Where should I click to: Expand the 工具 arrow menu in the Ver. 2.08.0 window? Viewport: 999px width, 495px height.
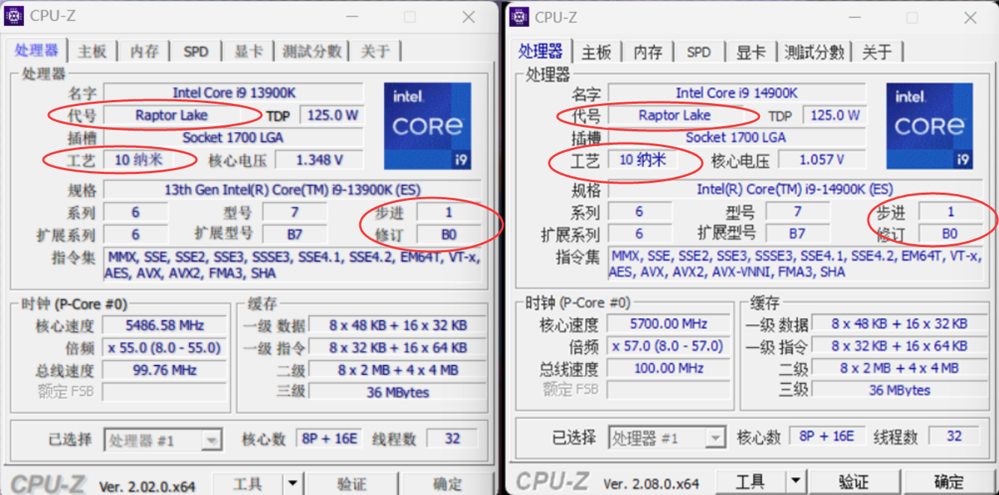tap(797, 482)
